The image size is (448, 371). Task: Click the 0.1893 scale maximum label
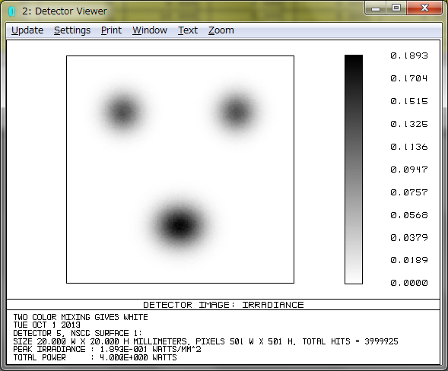click(x=409, y=55)
